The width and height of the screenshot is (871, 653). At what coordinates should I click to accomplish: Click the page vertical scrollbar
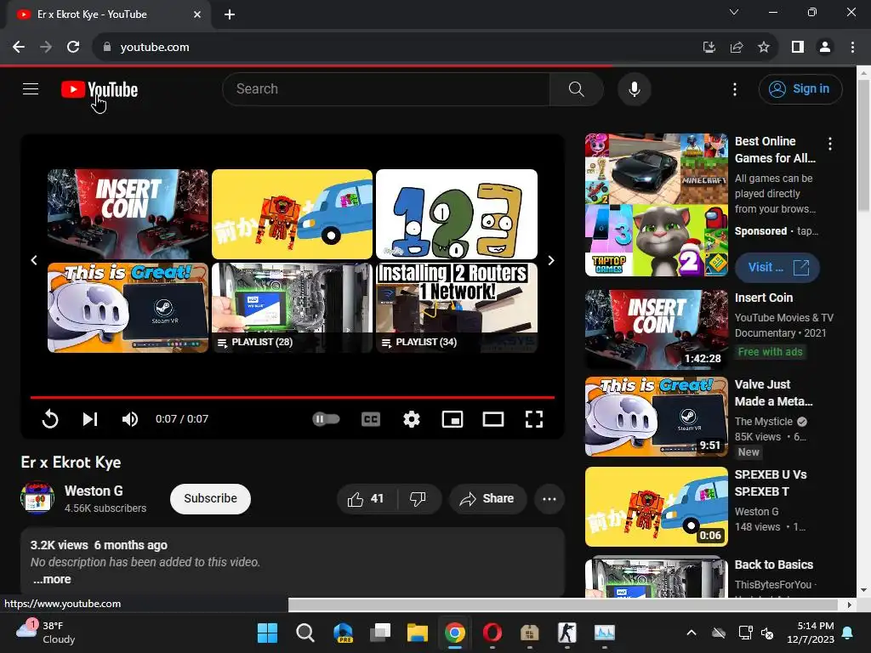click(x=864, y=145)
